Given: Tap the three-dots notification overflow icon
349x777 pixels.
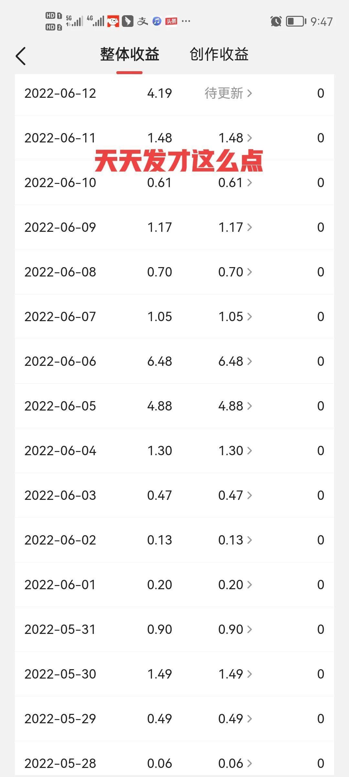Looking at the screenshot, I should pos(186,21).
